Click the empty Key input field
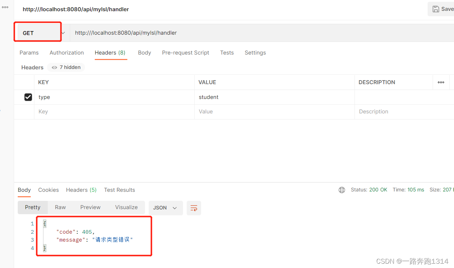This screenshot has width=454, height=268. click(x=90, y=111)
